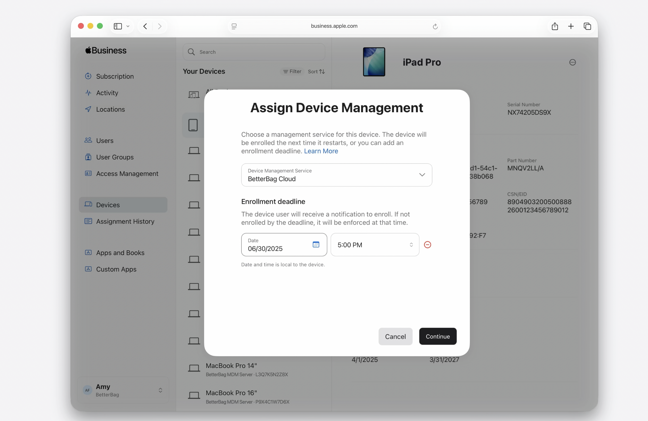Image resolution: width=648 pixels, height=421 pixels.
Task: Open the iPad Pro more options icon
Action: pyautogui.click(x=572, y=62)
